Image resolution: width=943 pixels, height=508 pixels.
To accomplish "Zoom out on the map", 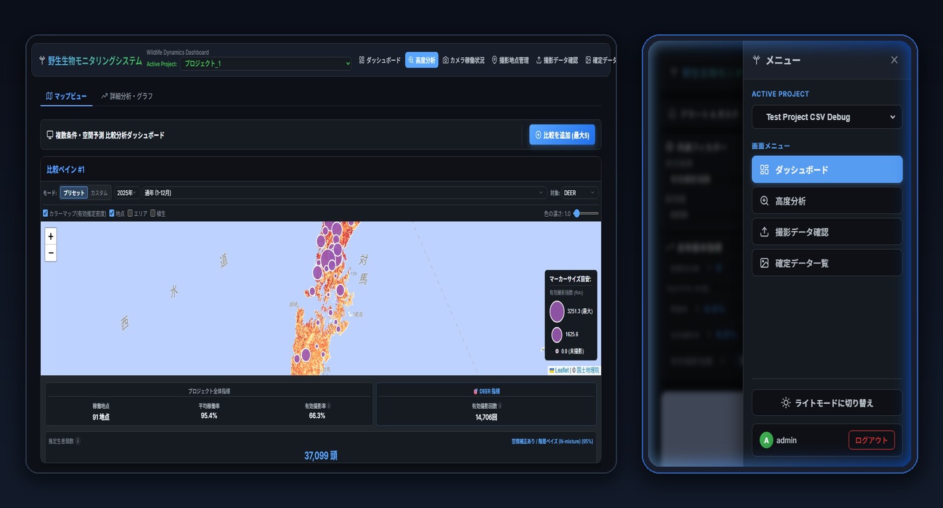I will 51,253.
